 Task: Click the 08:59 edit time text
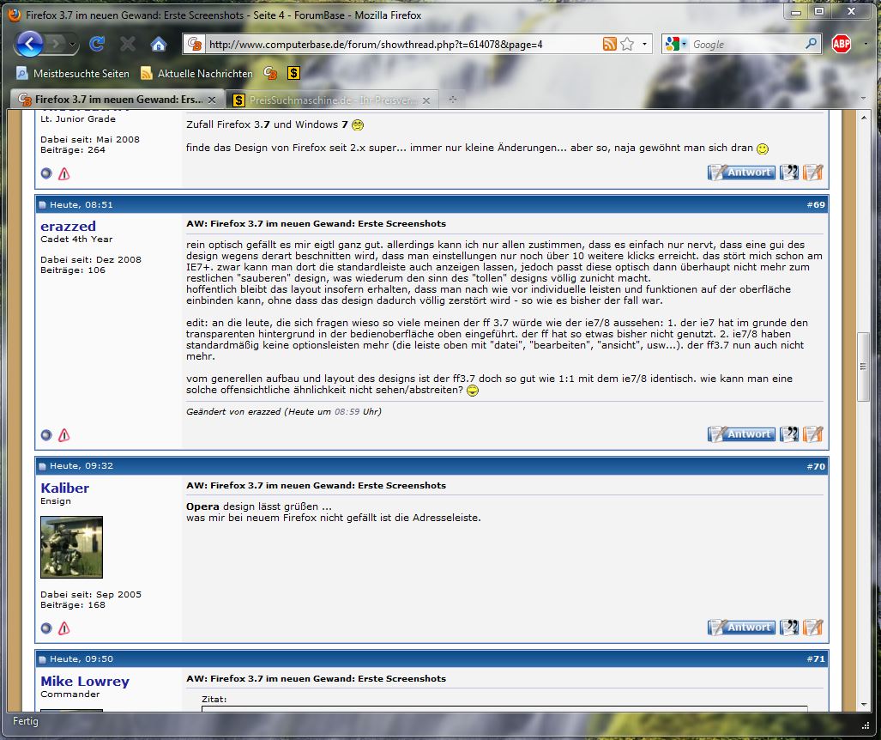pyautogui.click(x=347, y=411)
